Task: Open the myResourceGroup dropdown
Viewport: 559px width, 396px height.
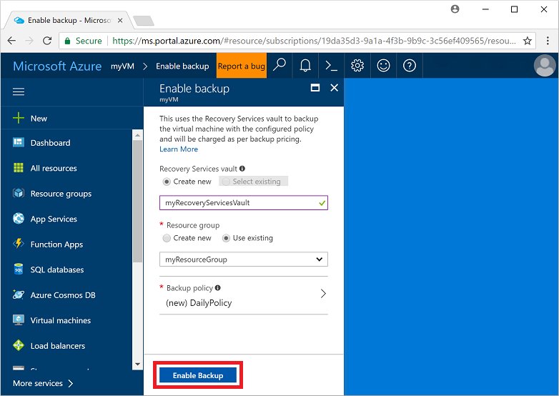Action: (x=244, y=259)
